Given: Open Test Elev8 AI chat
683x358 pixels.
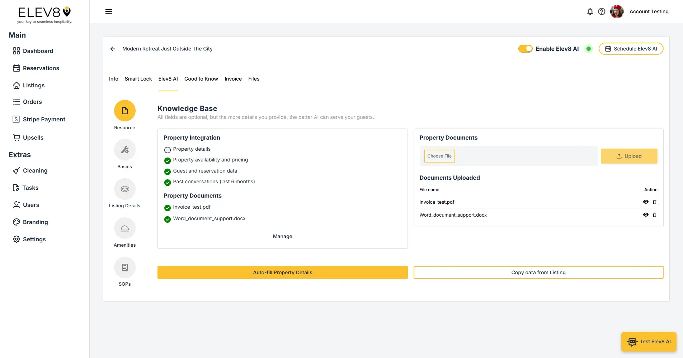Looking at the screenshot, I should [649, 342].
